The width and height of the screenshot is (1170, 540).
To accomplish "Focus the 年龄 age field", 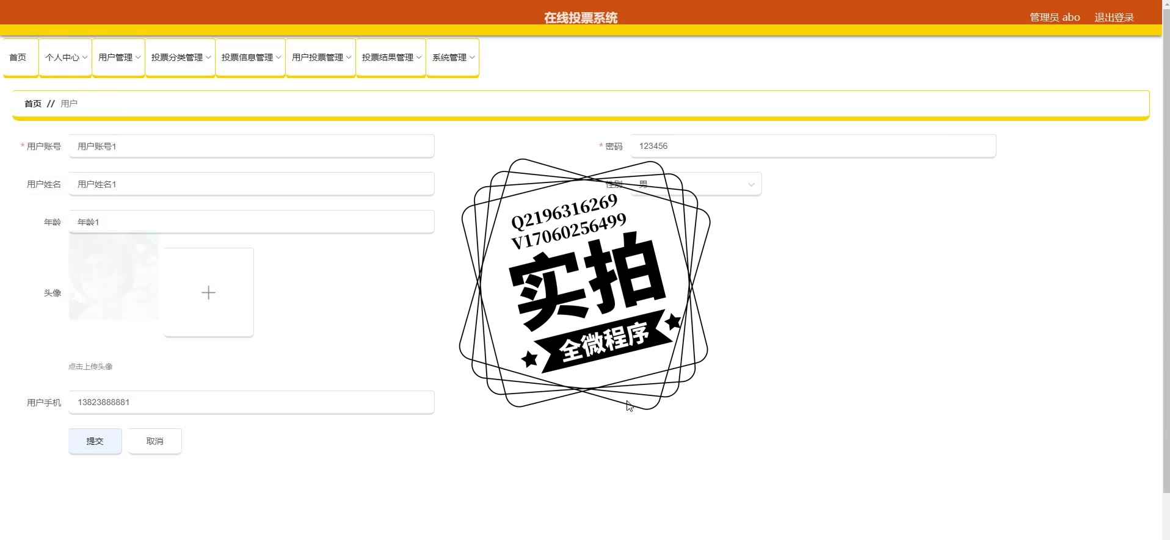I will 251,222.
